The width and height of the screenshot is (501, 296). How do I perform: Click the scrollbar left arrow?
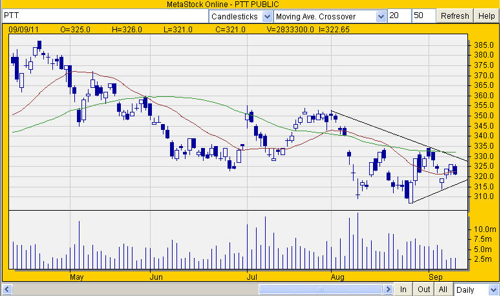(x=7, y=290)
